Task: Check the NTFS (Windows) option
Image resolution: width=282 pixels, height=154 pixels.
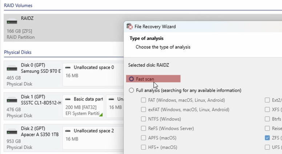Action: 143,119
